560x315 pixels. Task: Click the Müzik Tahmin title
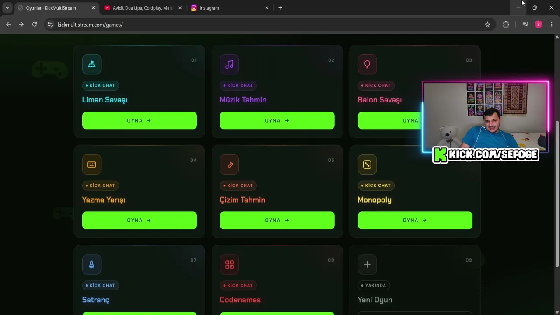tap(243, 100)
